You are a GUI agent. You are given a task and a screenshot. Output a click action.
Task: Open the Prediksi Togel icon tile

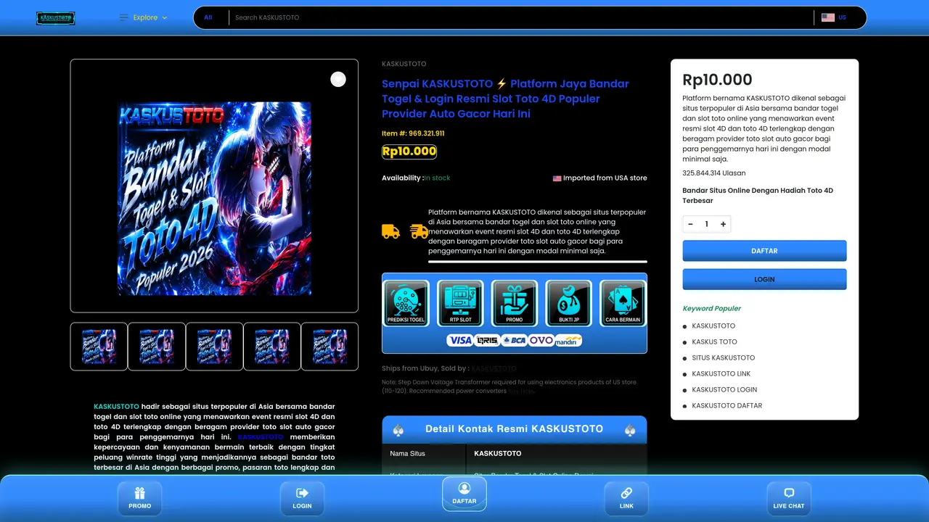(x=406, y=303)
